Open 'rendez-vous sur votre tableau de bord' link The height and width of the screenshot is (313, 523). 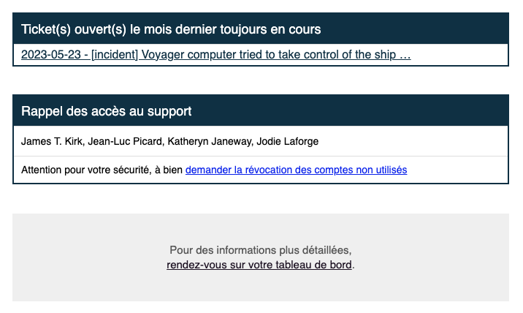[x=259, y=265]
